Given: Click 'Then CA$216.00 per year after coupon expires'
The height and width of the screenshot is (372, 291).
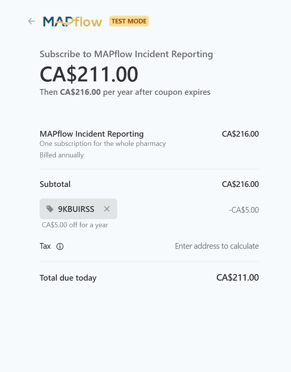Looking at the screenshot, I should 125,92.
